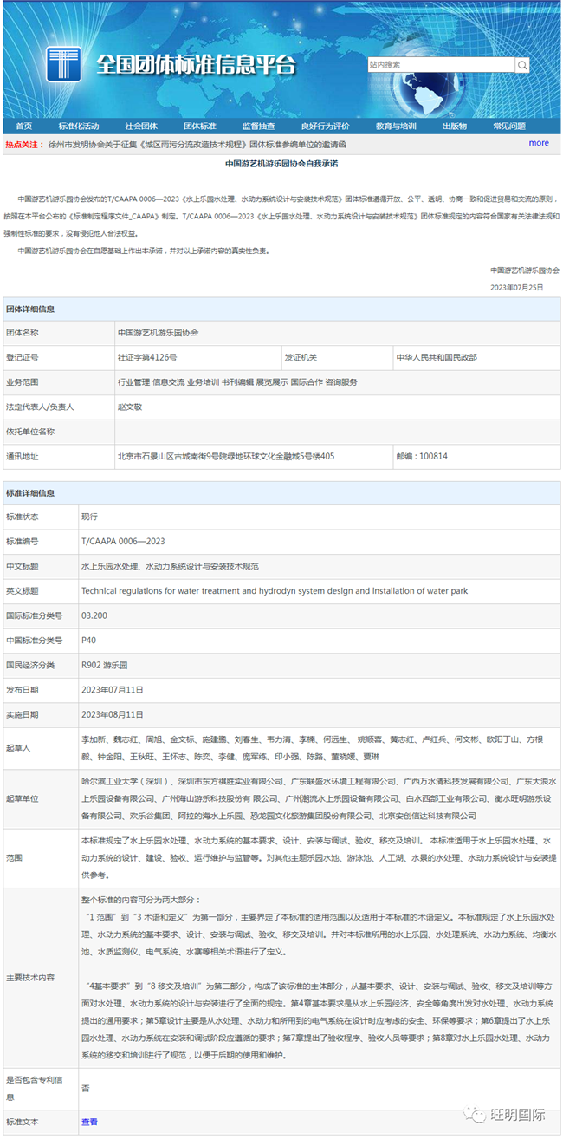The width and height of the screenshot is (563, 1139).
Task: Select the heading 中国游艺机游乐园协会自我承诺
Action: click(x=281, y=163)
